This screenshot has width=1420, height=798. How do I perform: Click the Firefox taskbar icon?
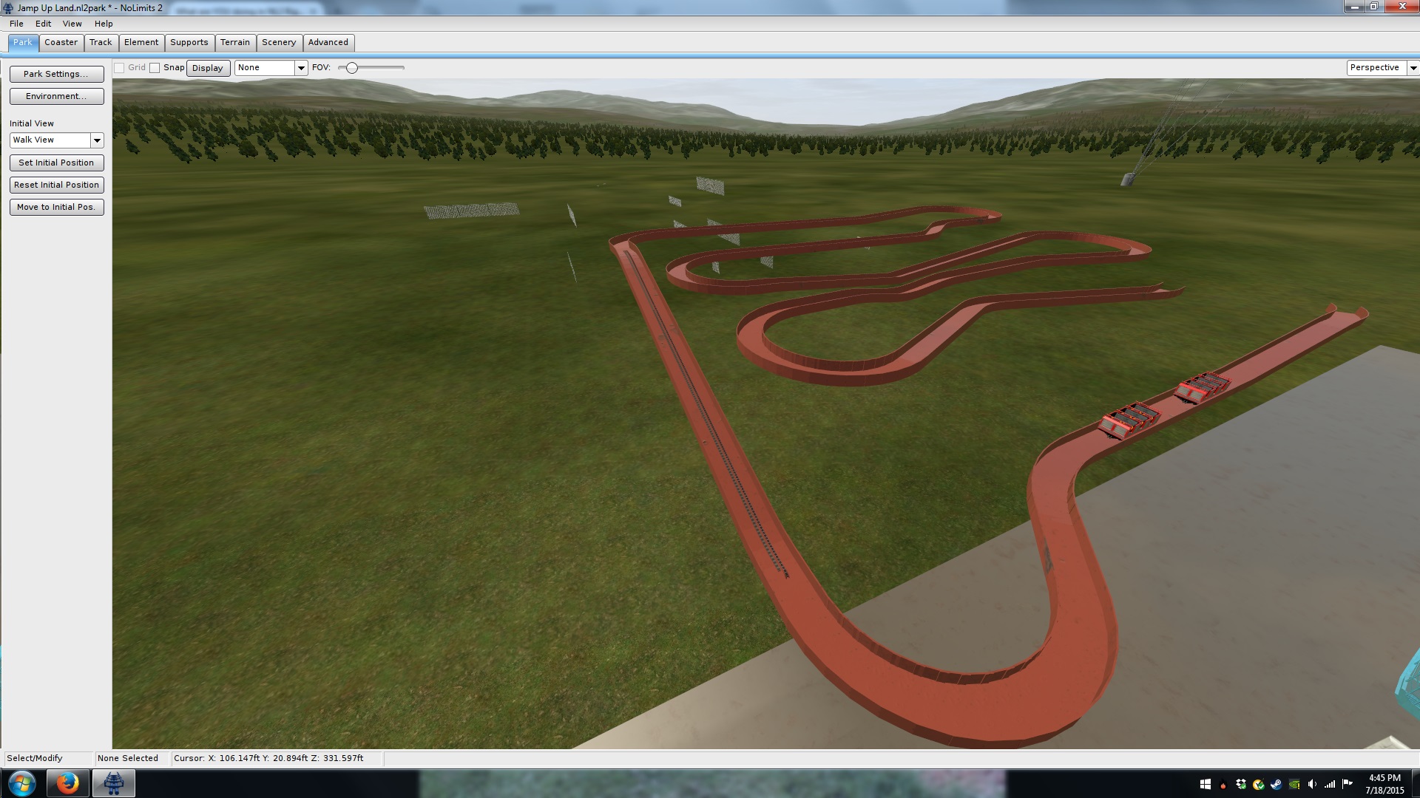[x=67, y=782]
